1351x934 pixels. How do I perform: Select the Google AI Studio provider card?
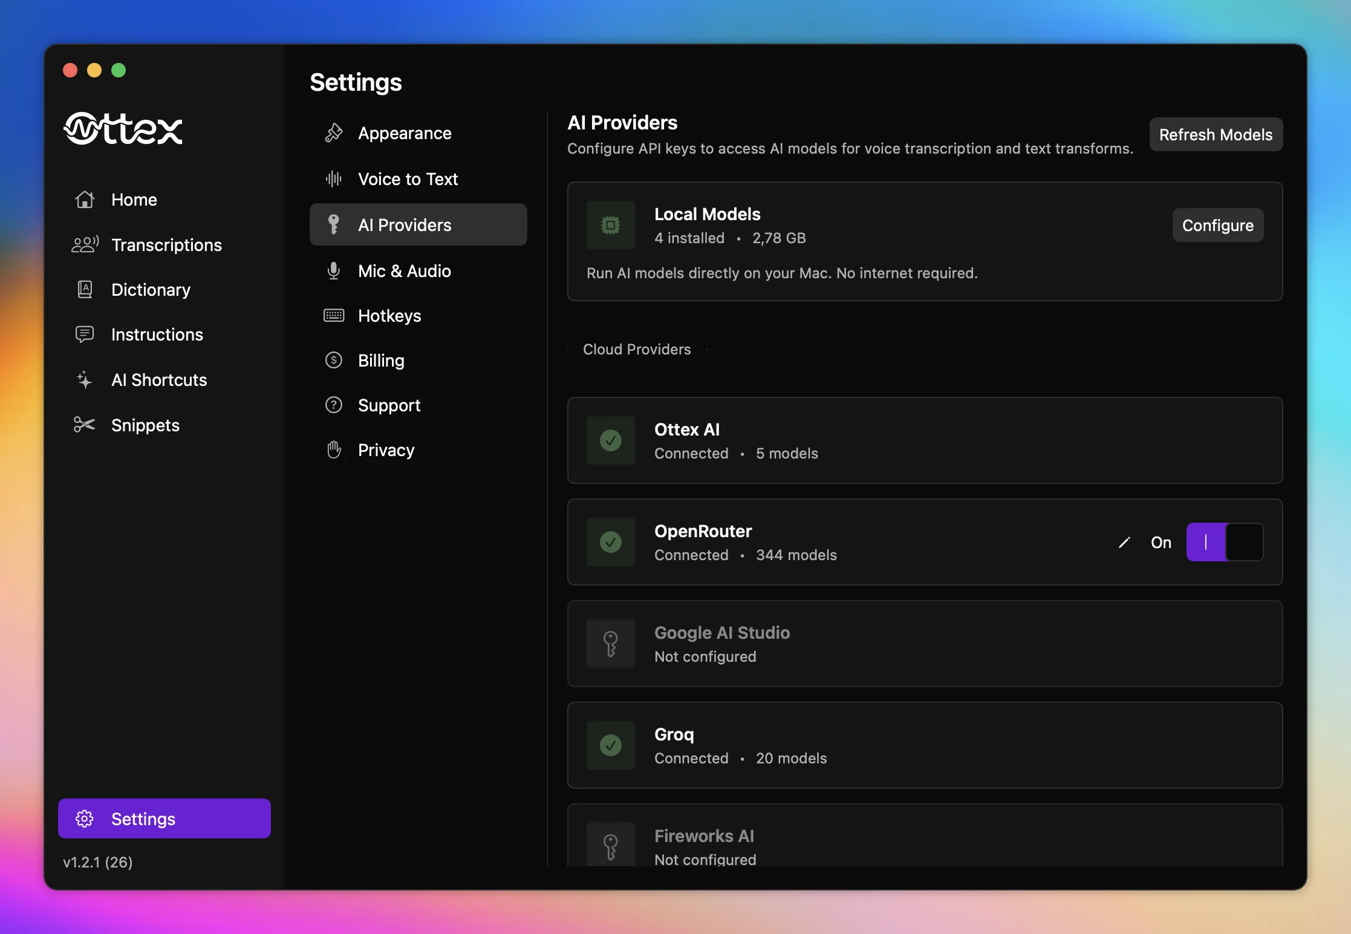[925, 644]
